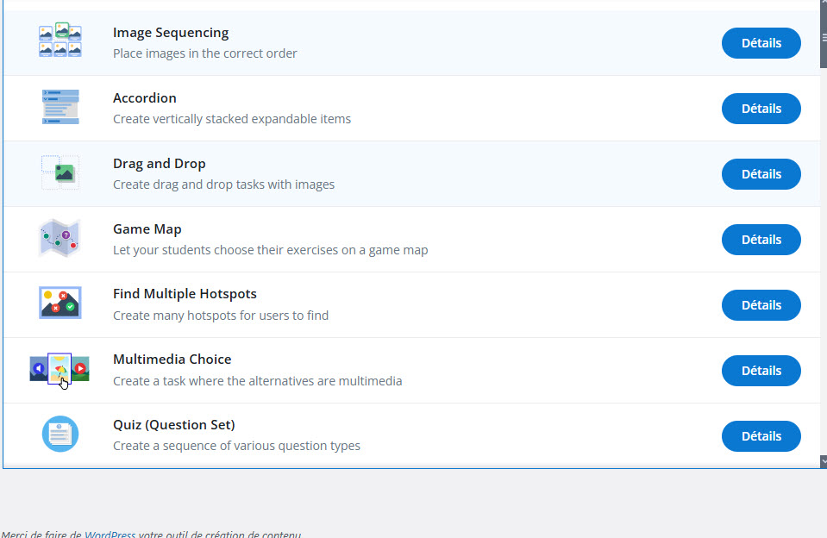
Task: Open Détails for Image Sequencing
Action: click(761, 43)
